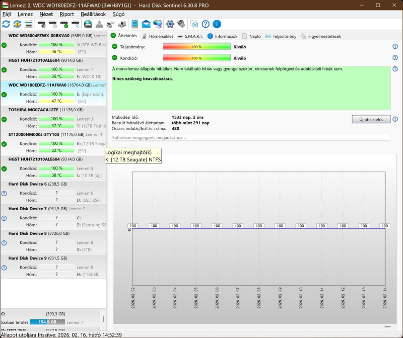Start the extended self-test clock disk icon

(x=53, y=24)
